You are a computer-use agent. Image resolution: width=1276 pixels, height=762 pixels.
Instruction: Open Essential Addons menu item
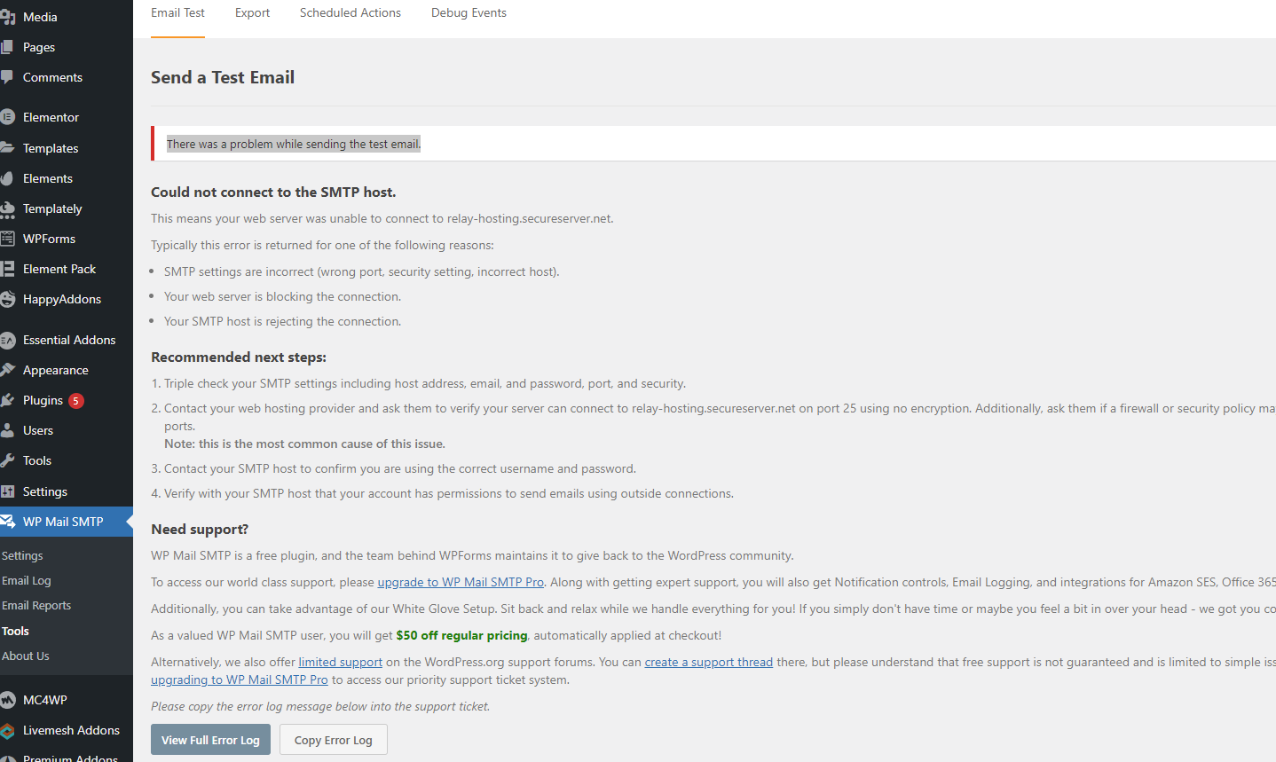point(69,340)
